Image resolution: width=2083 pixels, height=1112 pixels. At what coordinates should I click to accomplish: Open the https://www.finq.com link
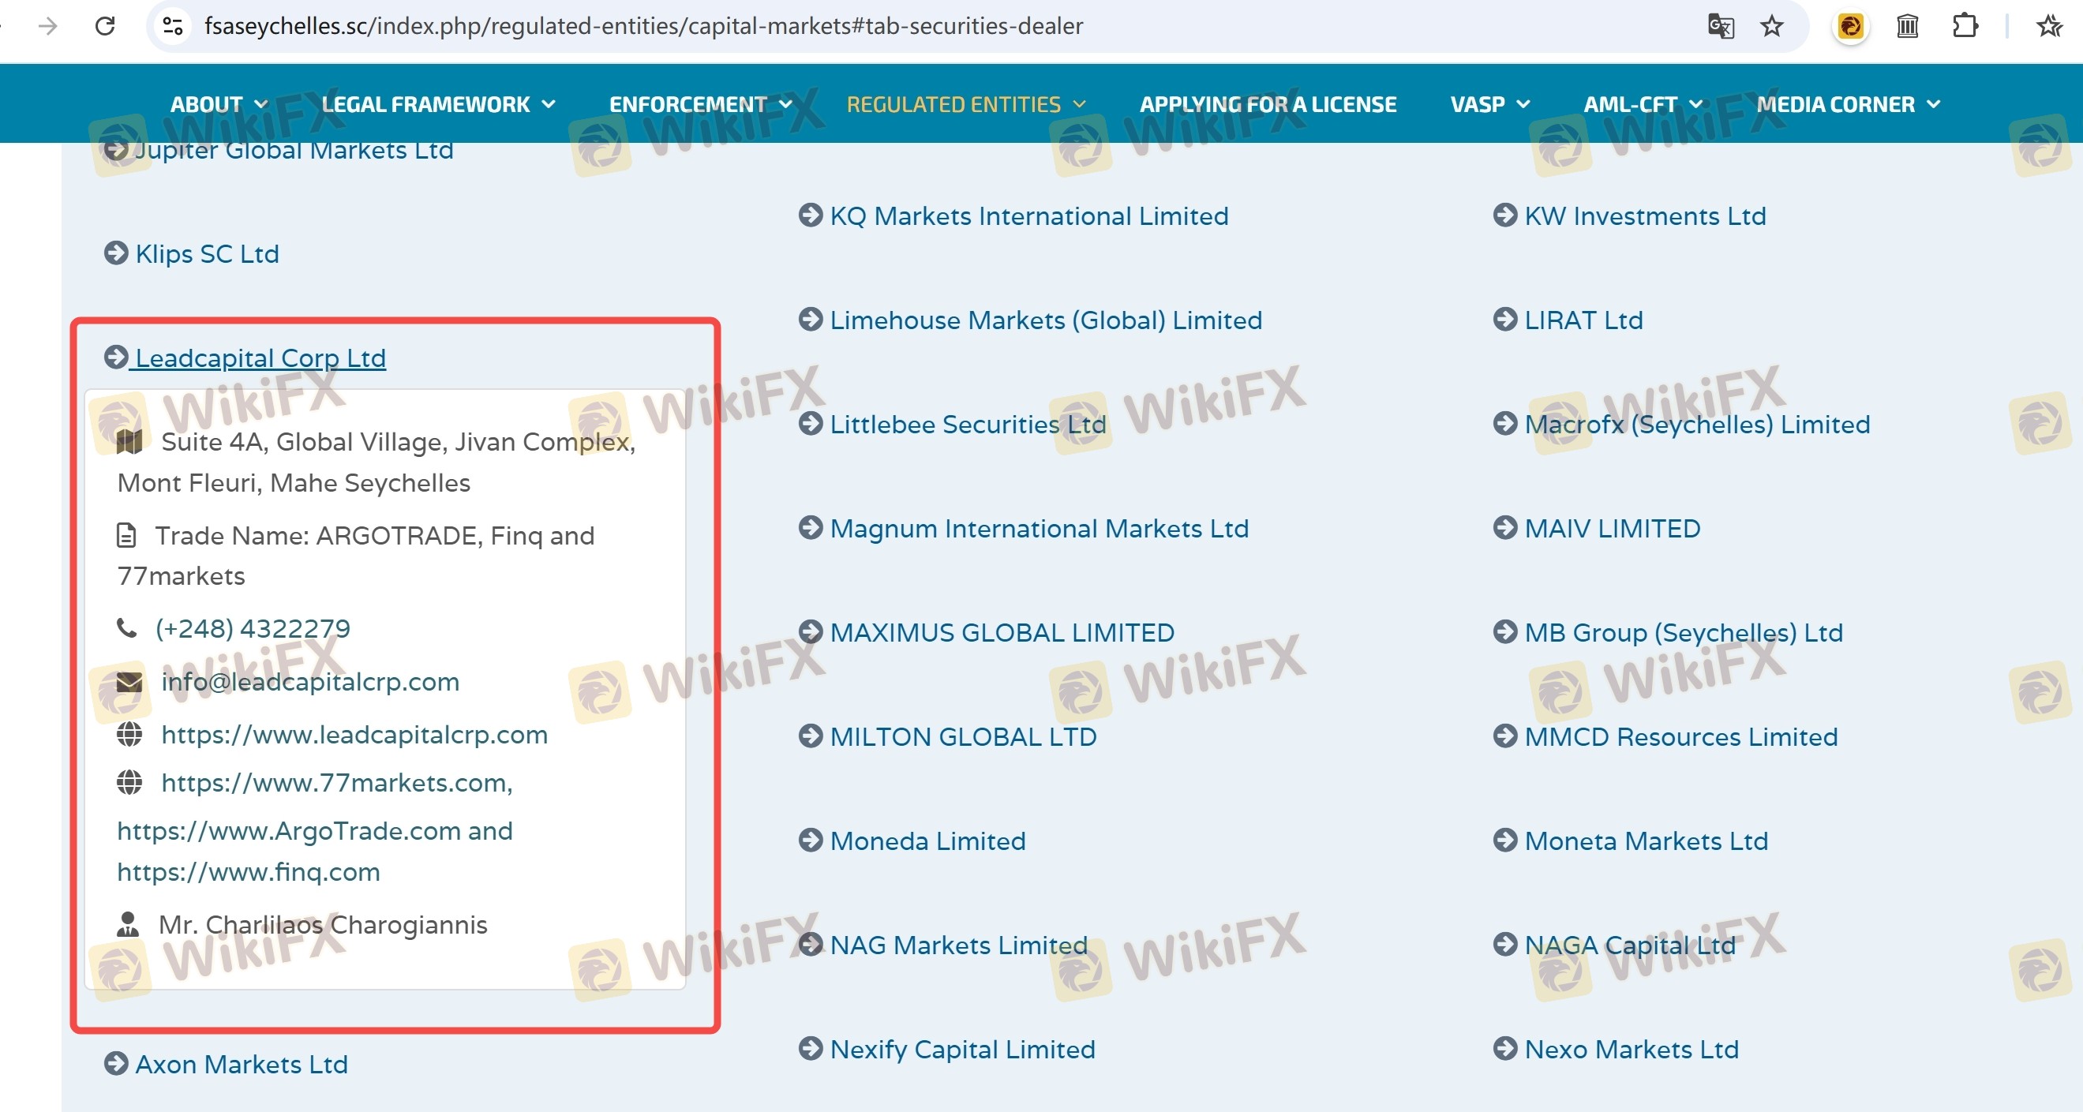point(249,872)
